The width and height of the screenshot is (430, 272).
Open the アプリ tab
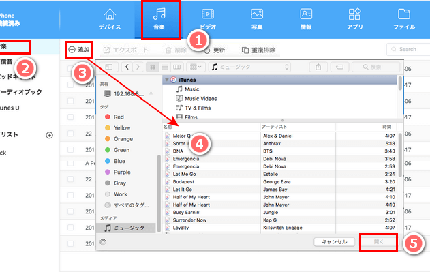click(354, 19)
